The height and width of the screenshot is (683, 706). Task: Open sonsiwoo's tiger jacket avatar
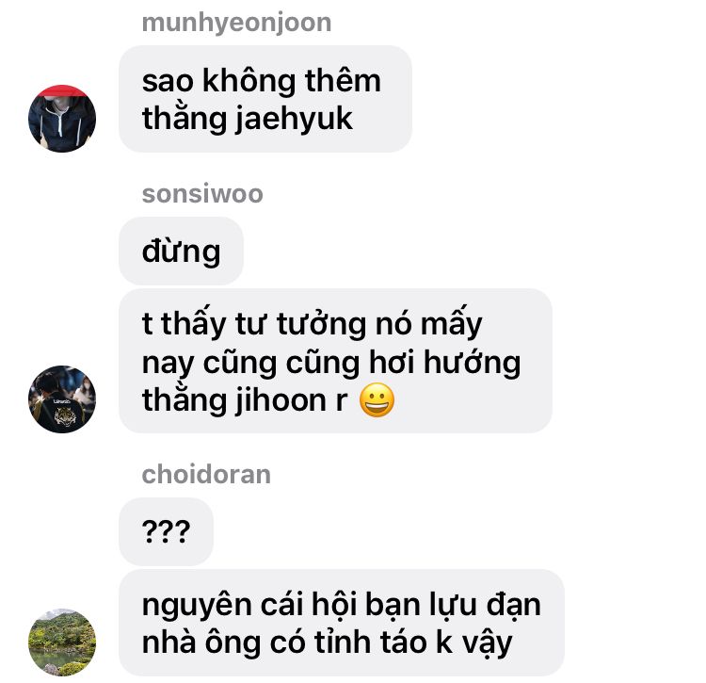pyautogui.click(x=62, y=399)
